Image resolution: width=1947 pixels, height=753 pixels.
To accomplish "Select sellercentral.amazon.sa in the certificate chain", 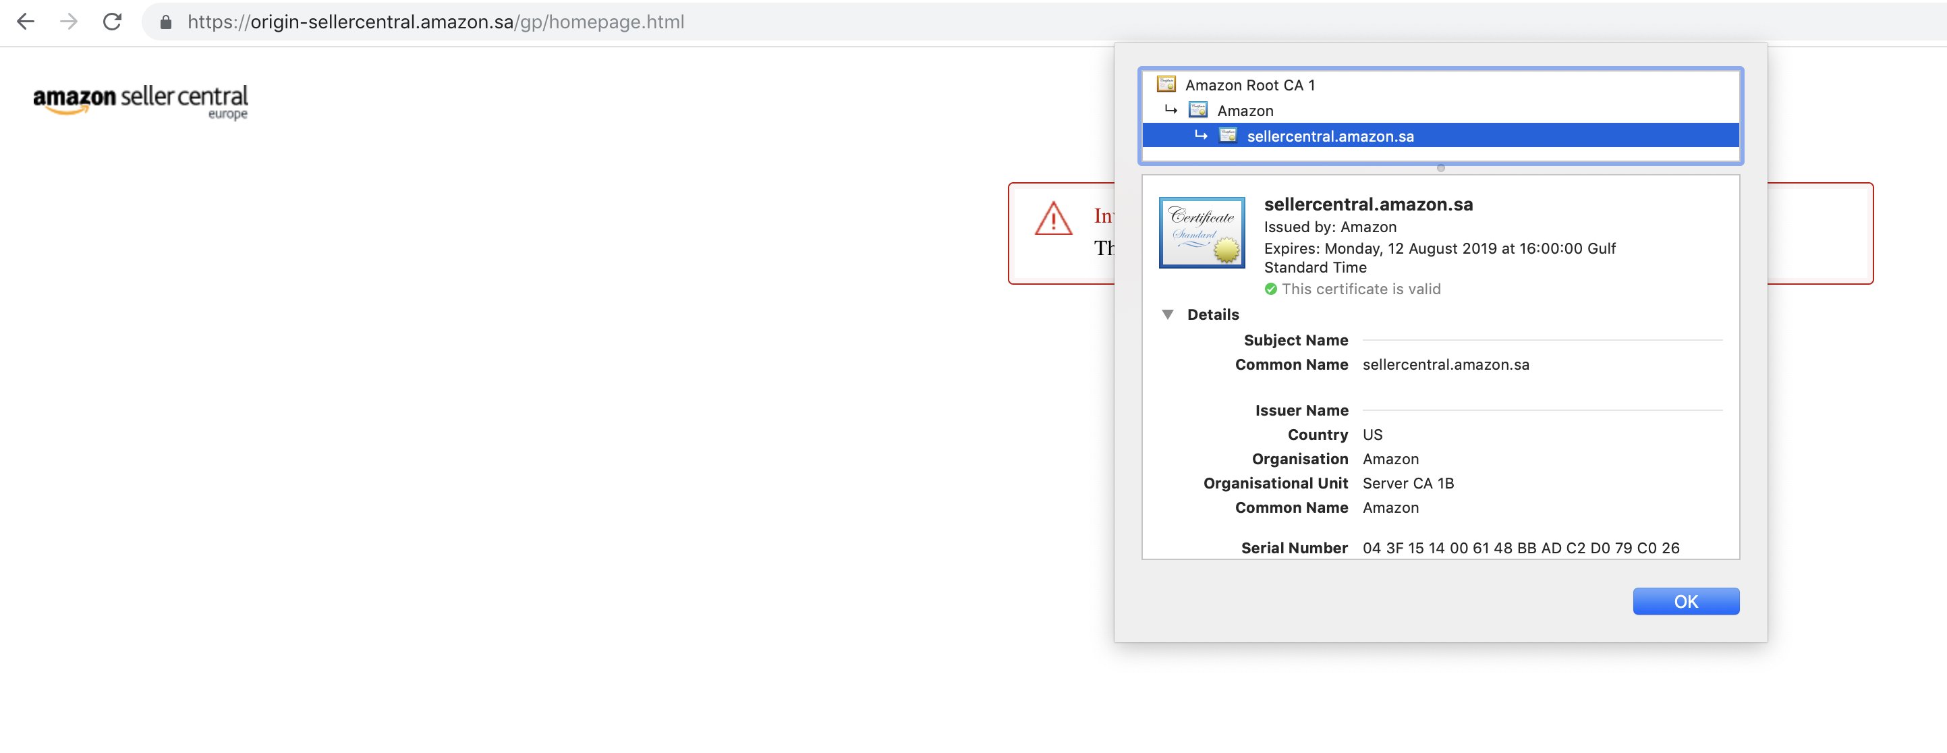I will 1440,136.
